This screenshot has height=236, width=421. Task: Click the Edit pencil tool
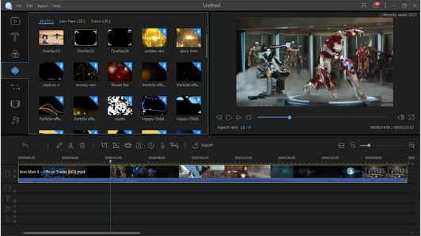click(x=59, y=145)
